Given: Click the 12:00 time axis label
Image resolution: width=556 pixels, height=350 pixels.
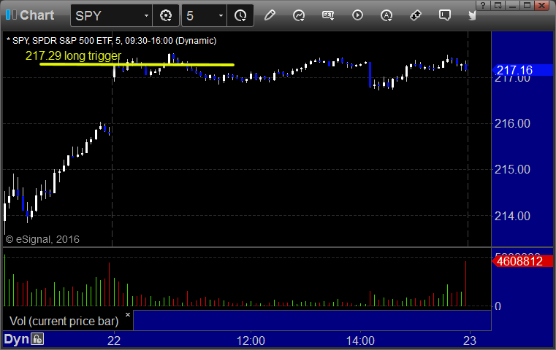Looking at the screenshot, I should 251,341.
